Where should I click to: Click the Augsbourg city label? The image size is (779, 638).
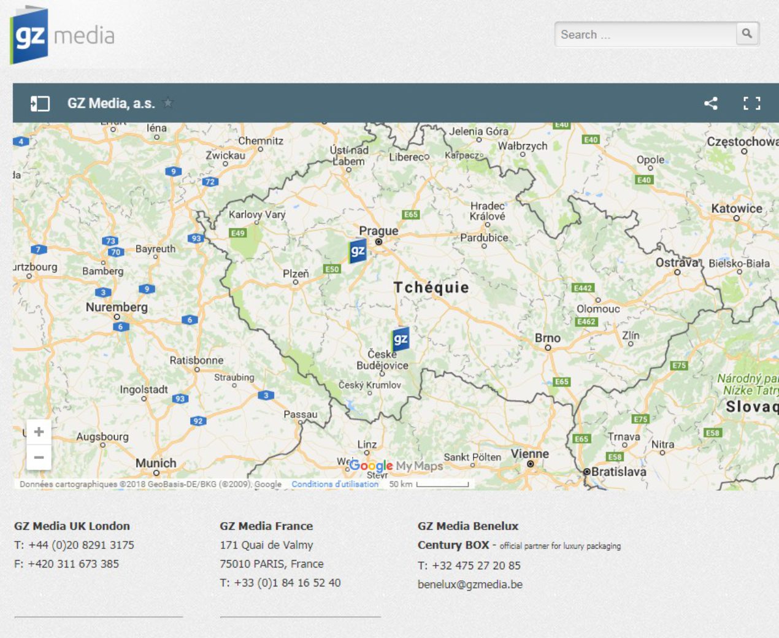pos(102,437)
